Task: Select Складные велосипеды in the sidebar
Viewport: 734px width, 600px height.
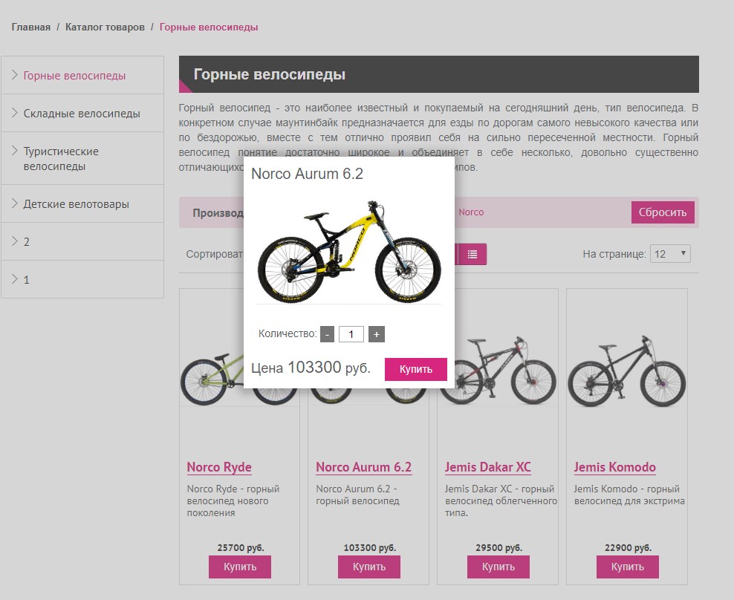Action: coord(82,114)
